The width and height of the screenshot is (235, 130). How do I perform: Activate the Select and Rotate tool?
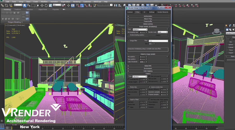(x=46, y=5)
